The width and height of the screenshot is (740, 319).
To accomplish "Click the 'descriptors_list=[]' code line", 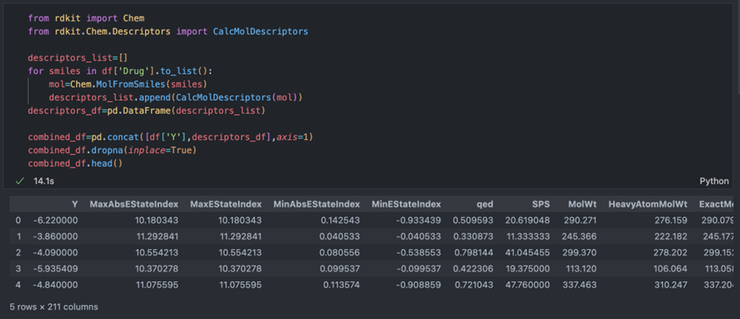I will (78, 58).
